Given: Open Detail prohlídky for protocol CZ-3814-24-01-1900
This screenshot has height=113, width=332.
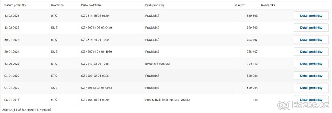Looking at the screenshot, I should coord(311,40).
